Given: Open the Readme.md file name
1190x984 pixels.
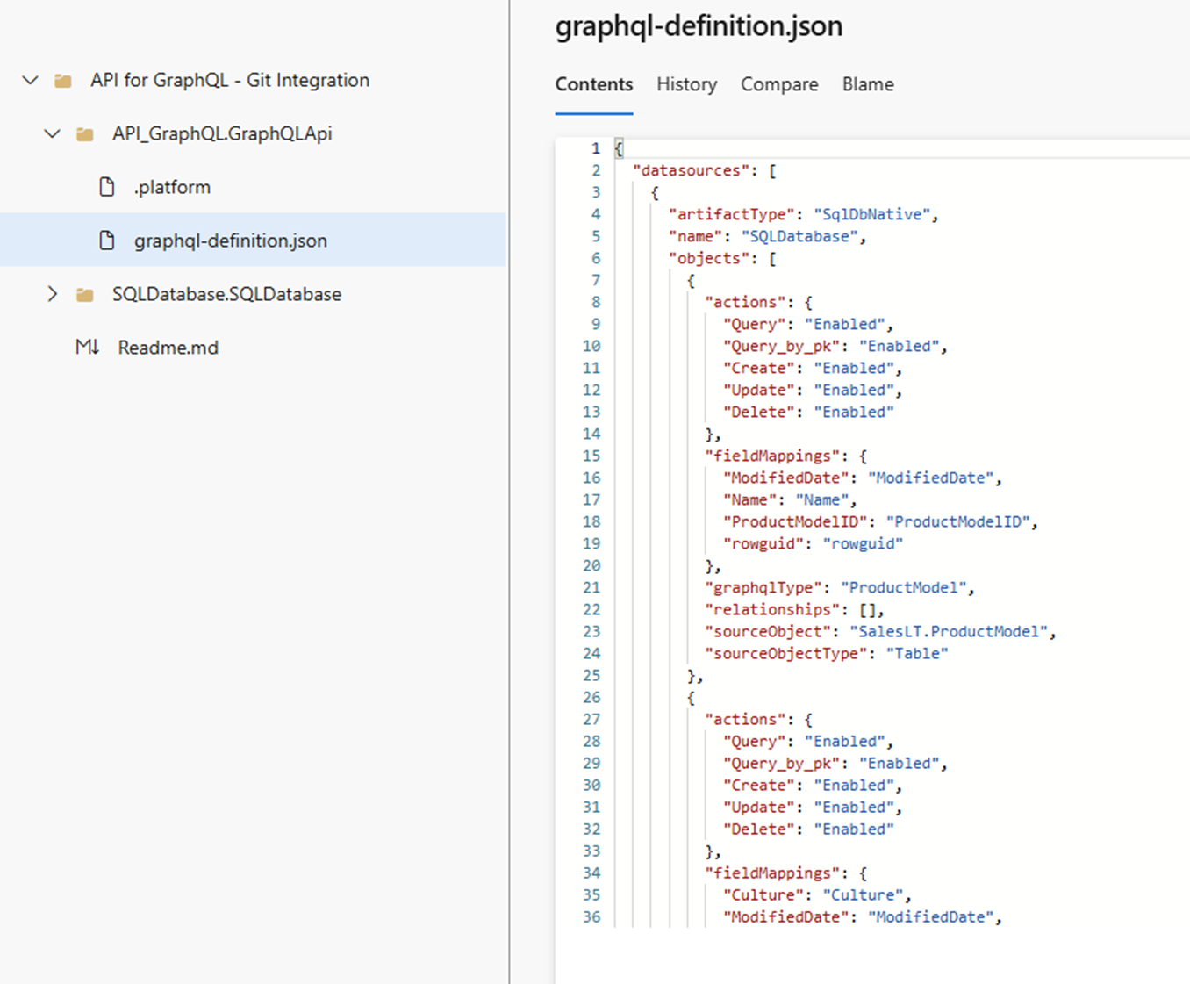Looking at the screenshot, I should click(168, 348).
